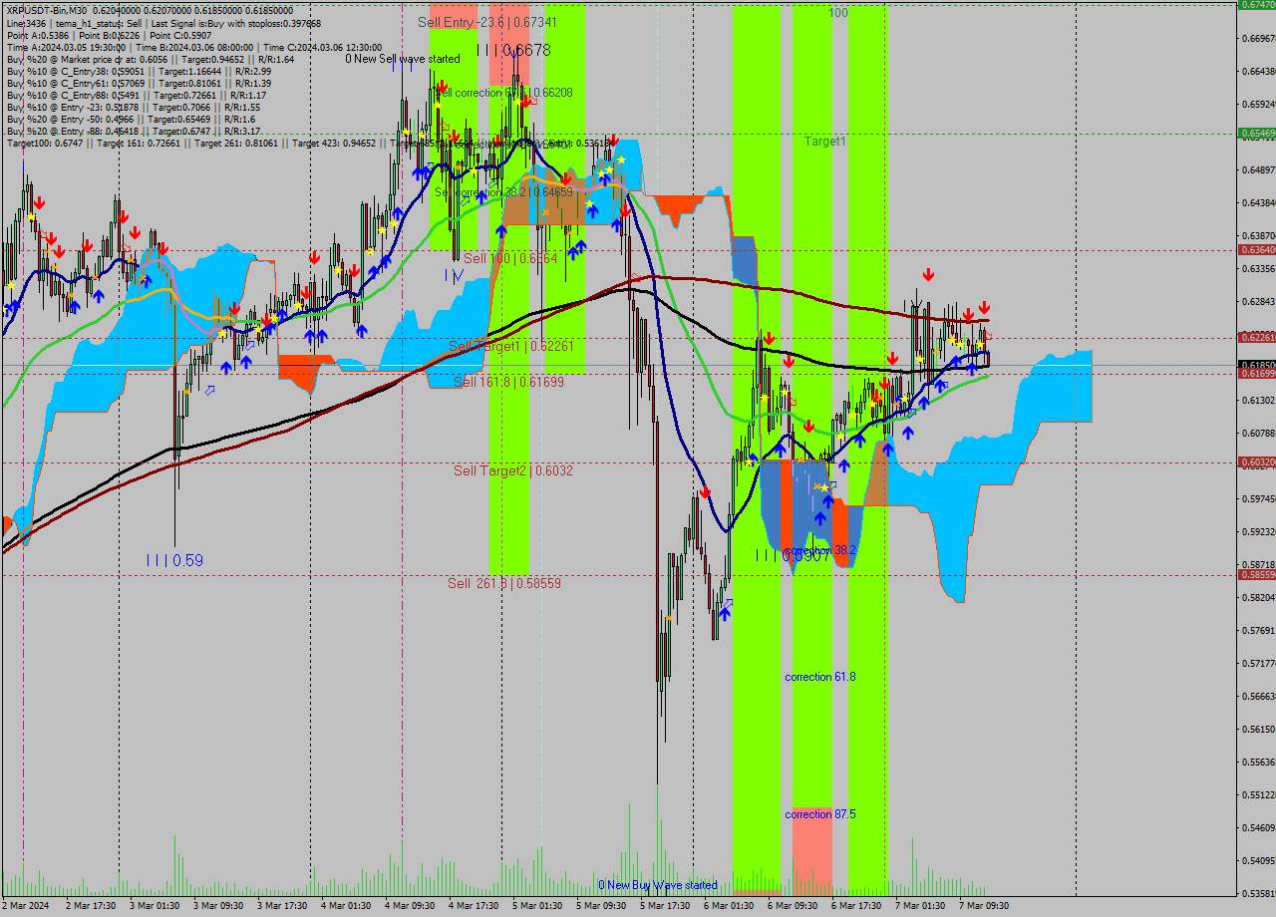
Task: Click the '6 Mar 09:30' time label
Action: pyautogui.click(x=792, y=906)
